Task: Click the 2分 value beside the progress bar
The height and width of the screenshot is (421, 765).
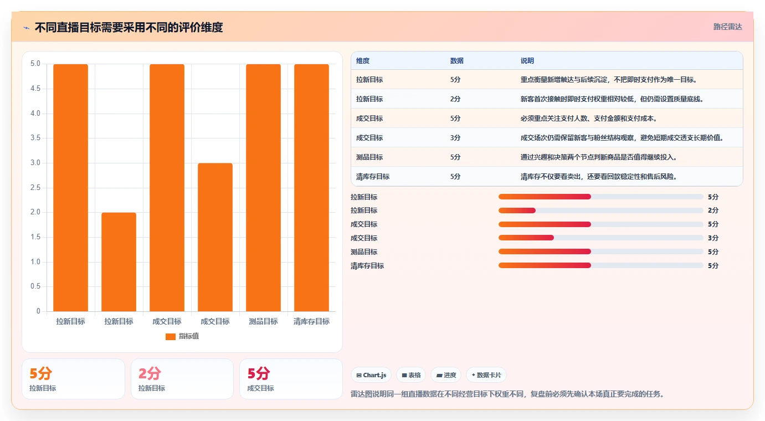Action: 713,210
